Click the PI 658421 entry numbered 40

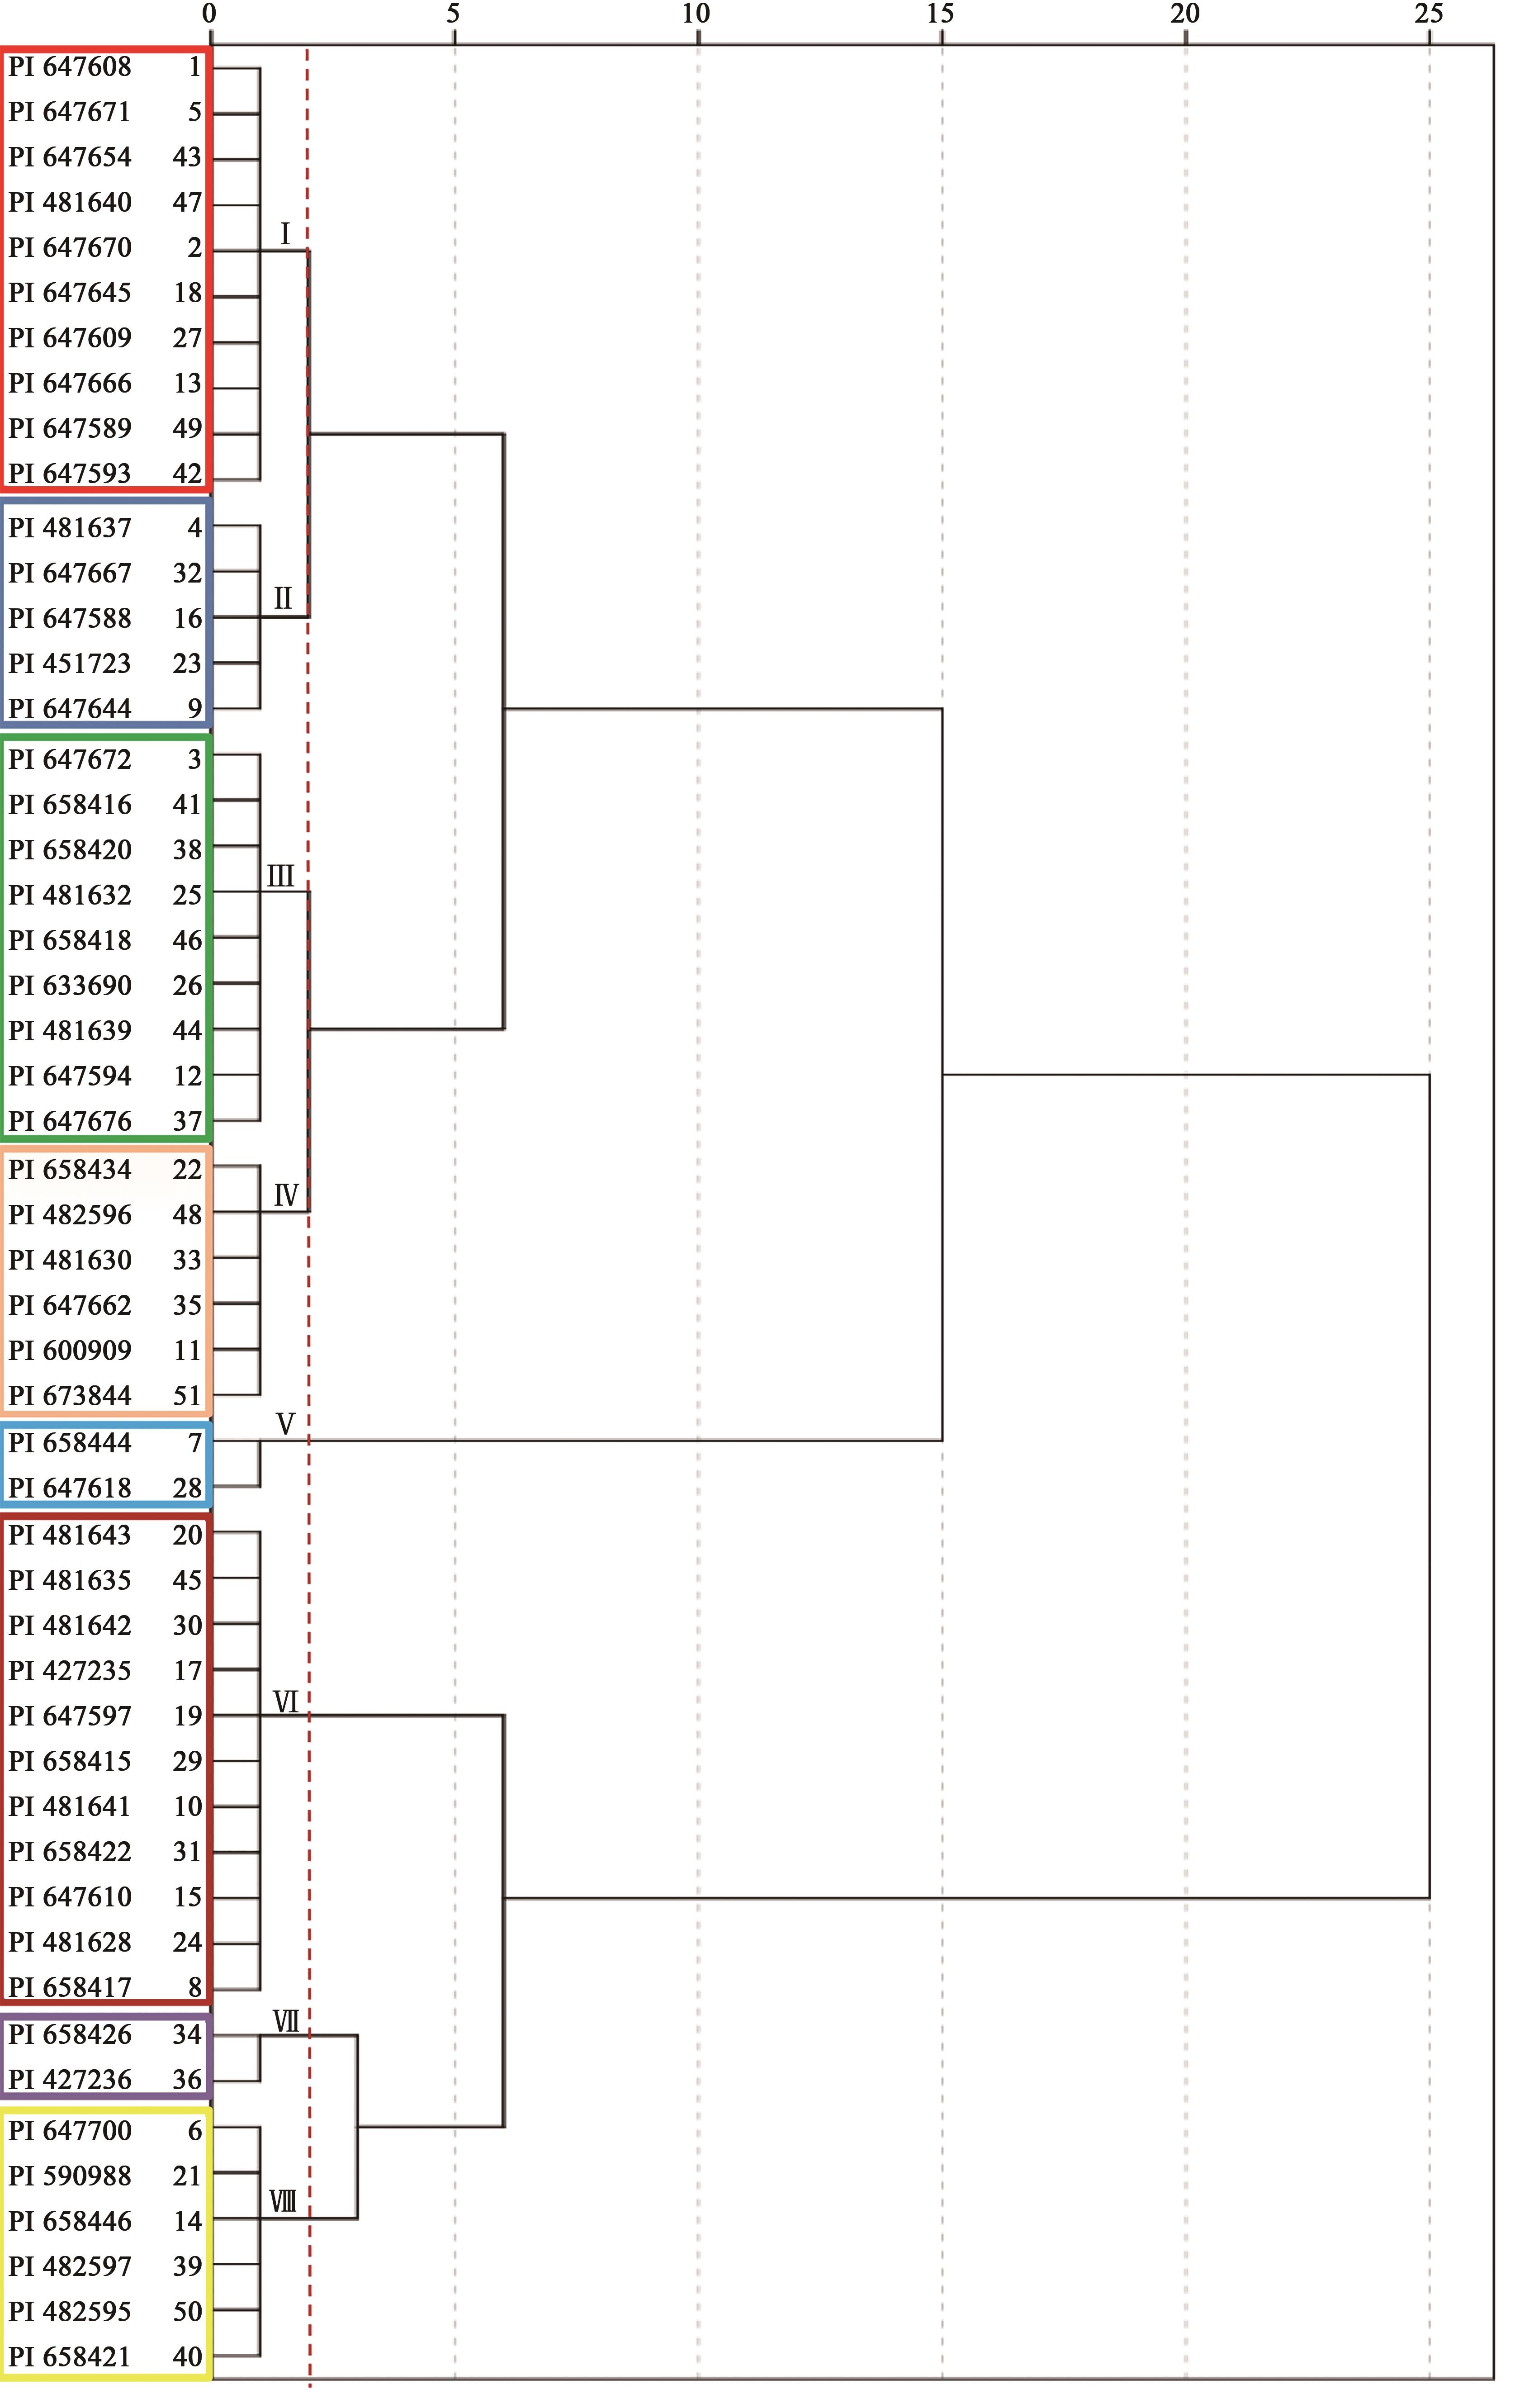click(70, 2357)
